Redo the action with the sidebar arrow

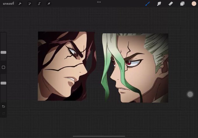(x=3, y=114)
